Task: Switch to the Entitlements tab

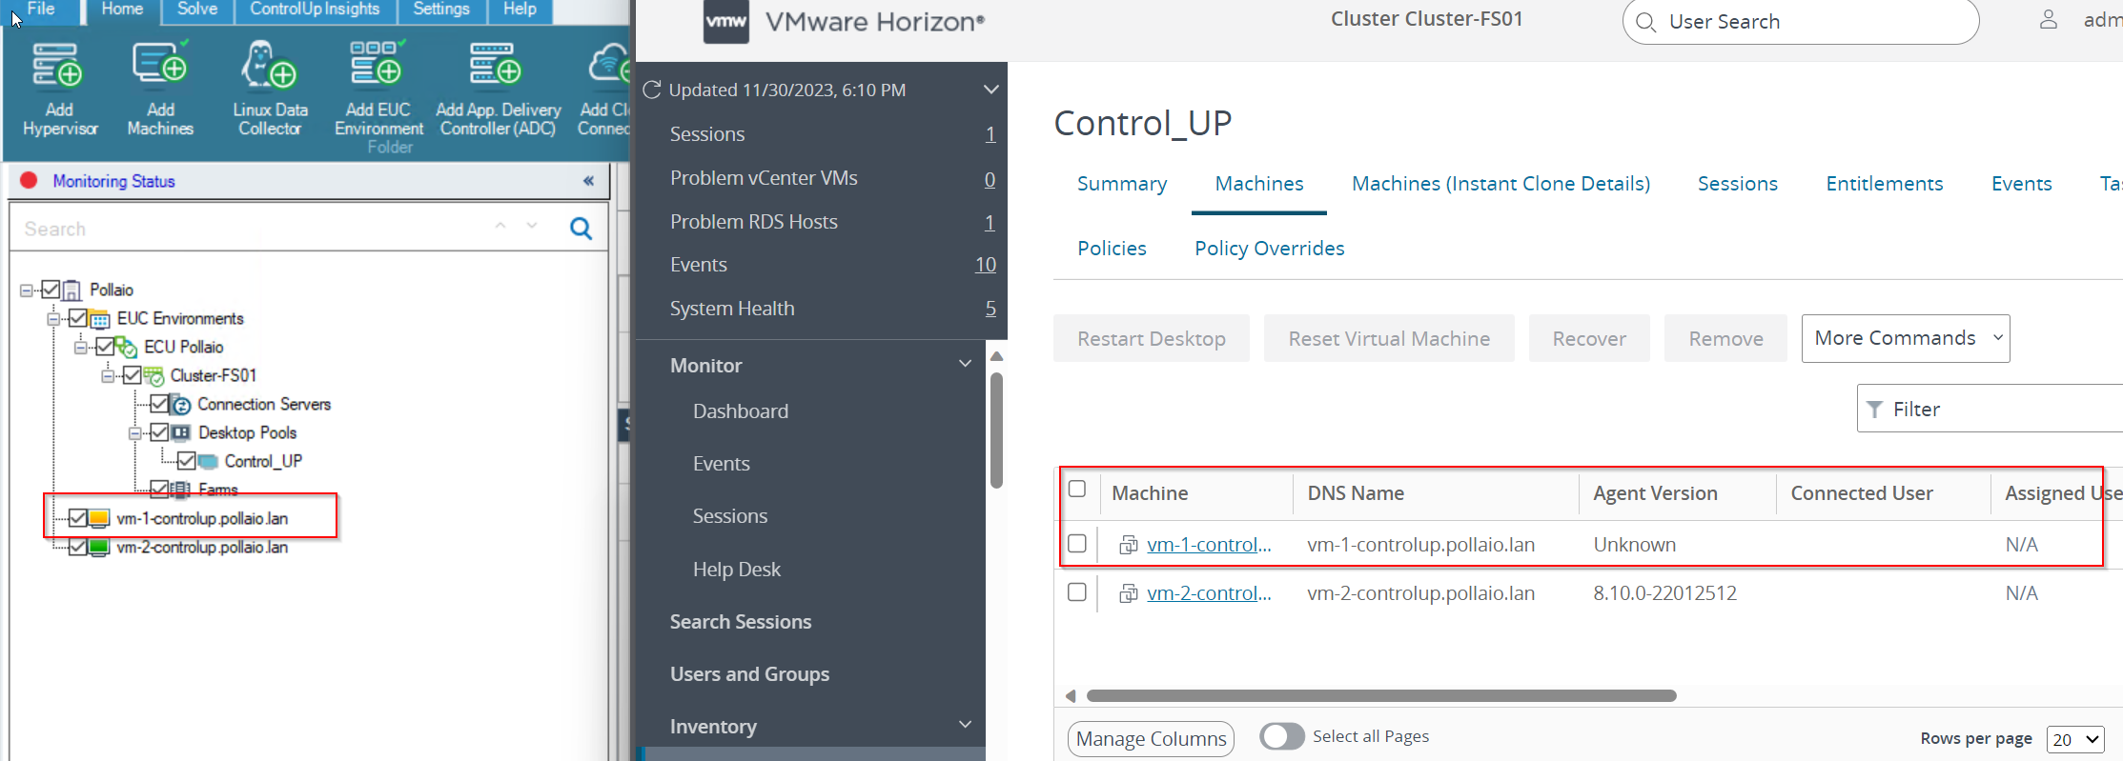Action: click(x=1884, y=184)
